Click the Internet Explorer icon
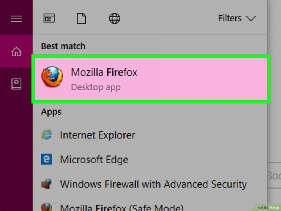Screen dimensions: 281x211 point(47,135)
